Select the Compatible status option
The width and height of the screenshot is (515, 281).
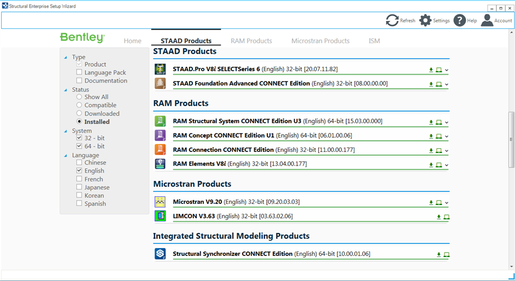coord(79,105)
